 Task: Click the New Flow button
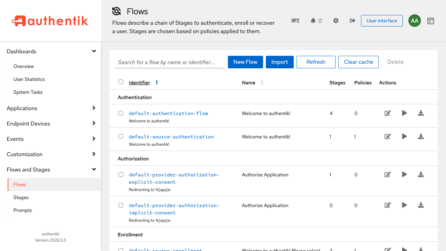pyautogui.click(x=245, y=62)
